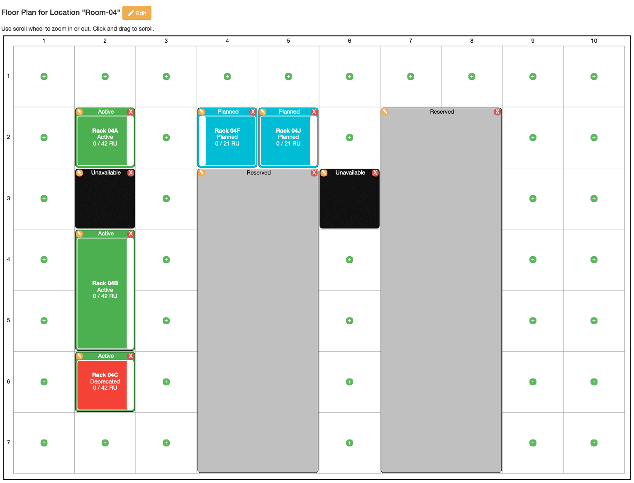Add tile at column 6, row 2
This screenshot has height=483, width=634.
click(x=350, y=138)
